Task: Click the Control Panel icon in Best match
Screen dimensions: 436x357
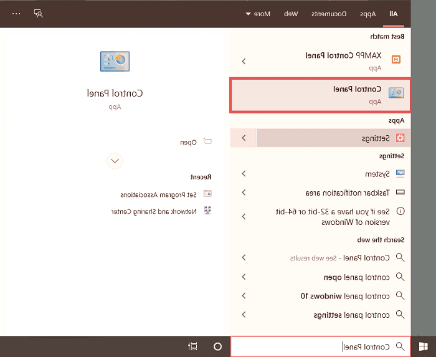Action: pos(396,93)
